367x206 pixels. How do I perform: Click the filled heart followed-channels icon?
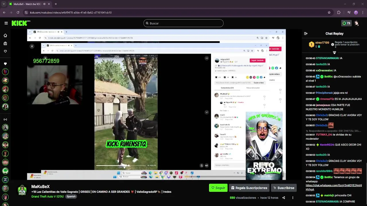(x=5, y=64)
